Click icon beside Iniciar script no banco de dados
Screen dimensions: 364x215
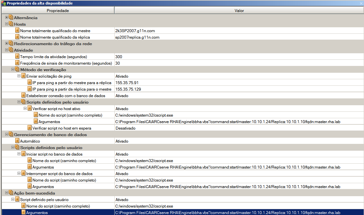(23, 154)
